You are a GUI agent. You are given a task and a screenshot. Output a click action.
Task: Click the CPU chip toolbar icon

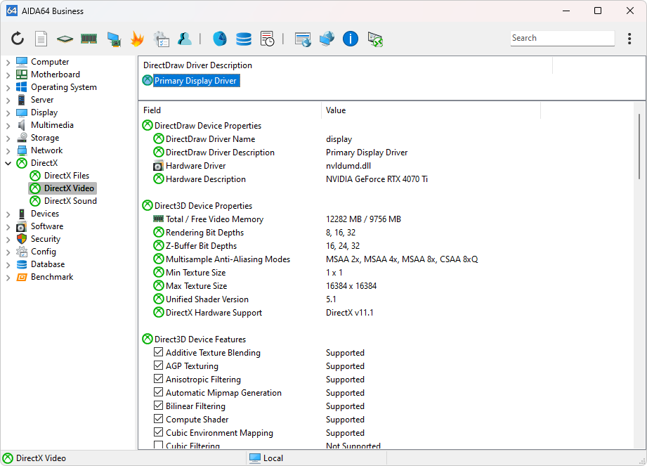(65, 39)
